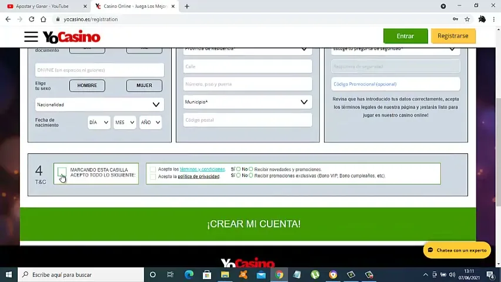501x282 pixels.
Task: Open saved passwords key icon
Action: [455, 19]
